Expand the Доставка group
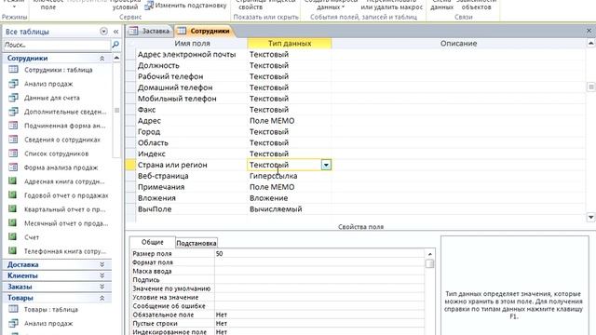The width and height of the screenshot is (596, 335). pyautogui.click(x=102, y=264)
